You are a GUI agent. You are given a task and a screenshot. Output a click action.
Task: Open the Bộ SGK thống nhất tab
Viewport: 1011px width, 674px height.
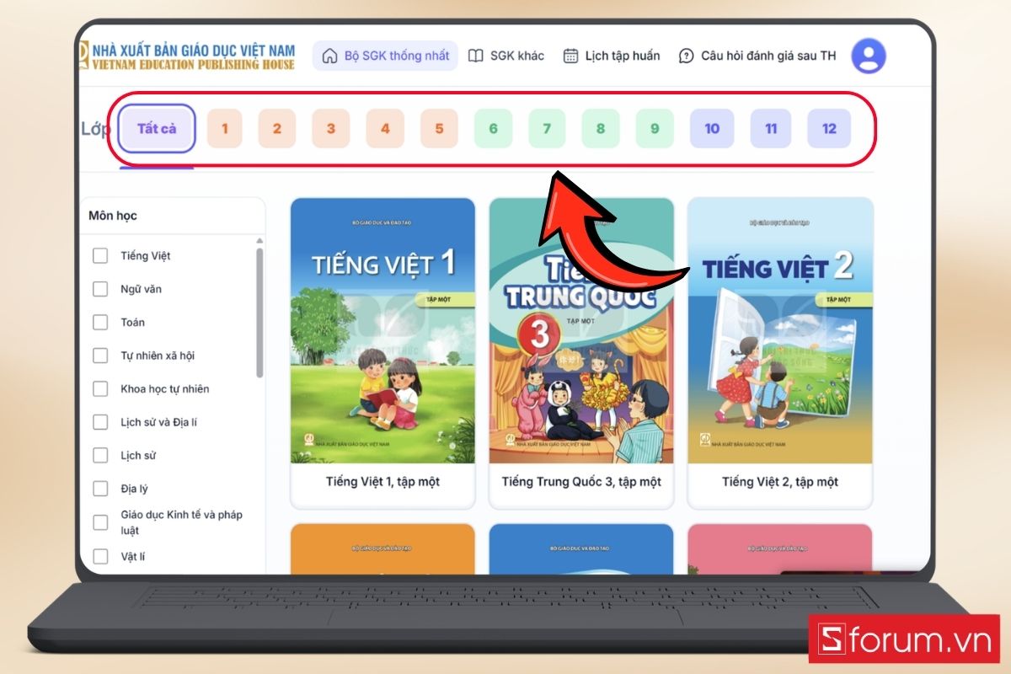point(385,56)
